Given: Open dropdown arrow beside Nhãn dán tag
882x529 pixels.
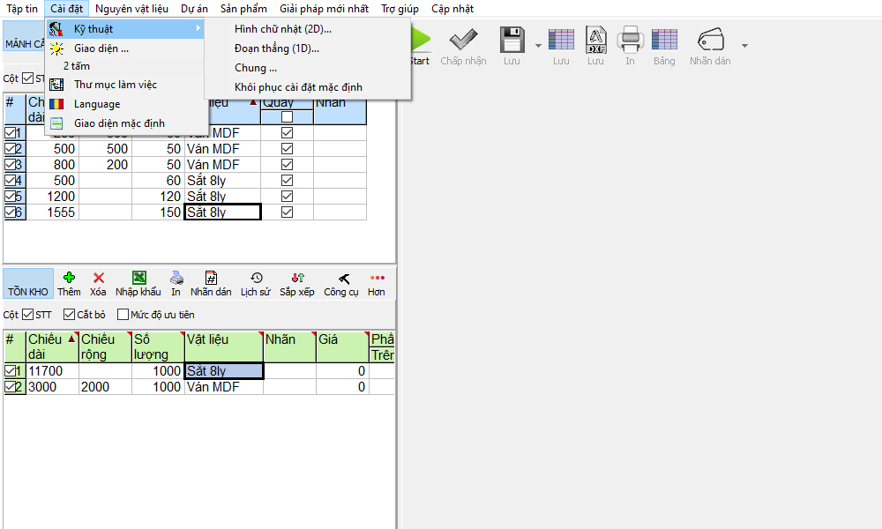Looking at the screenshot, I should click(x=744, y=45).
